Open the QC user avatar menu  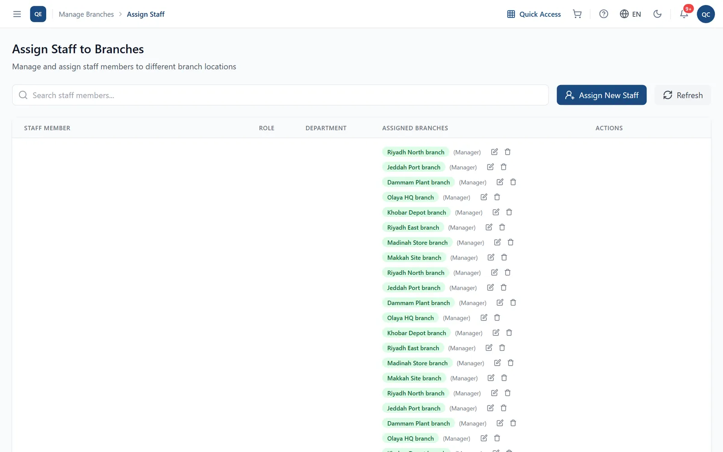coord(705,14)
